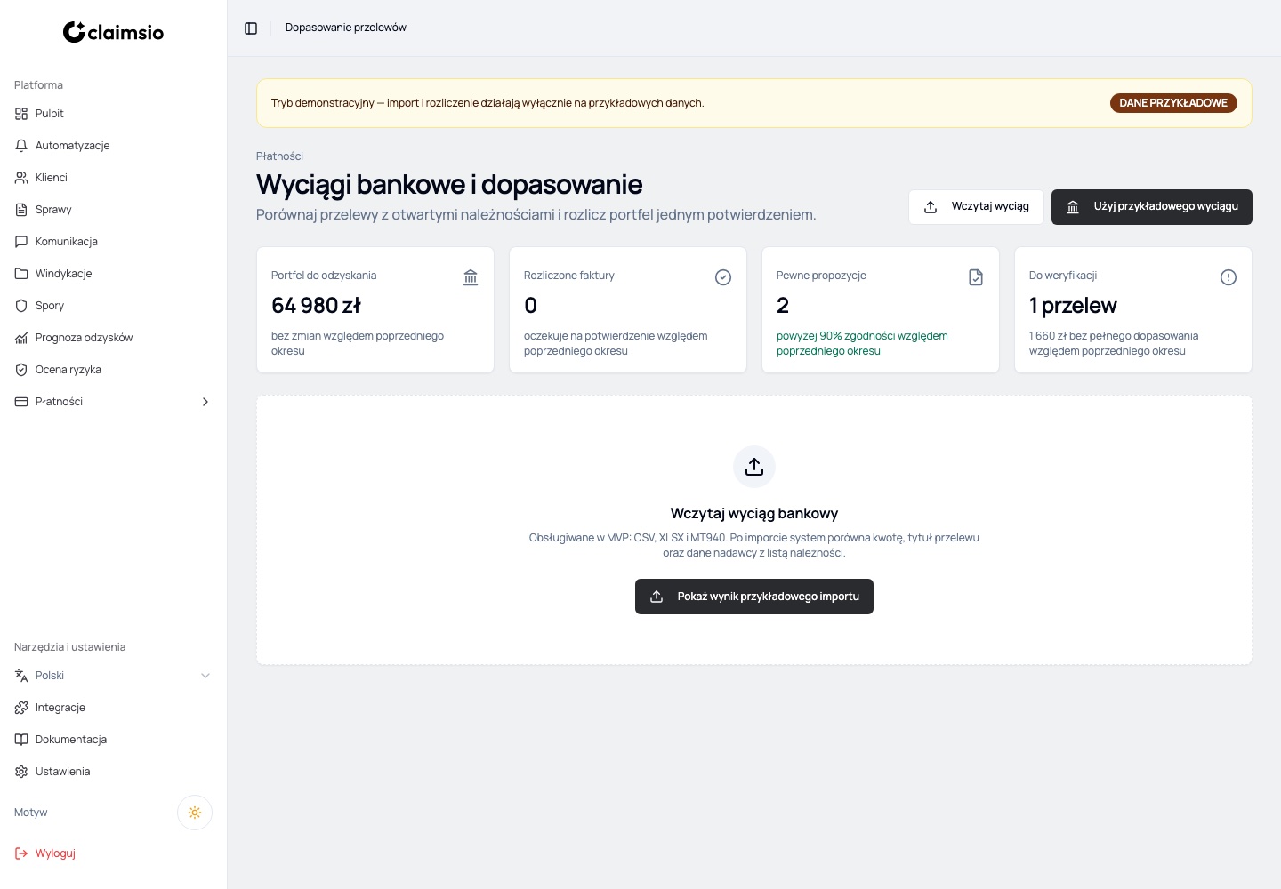Click the Sprawy document icon
1281x889 pixels.
(x=21, y=210)
